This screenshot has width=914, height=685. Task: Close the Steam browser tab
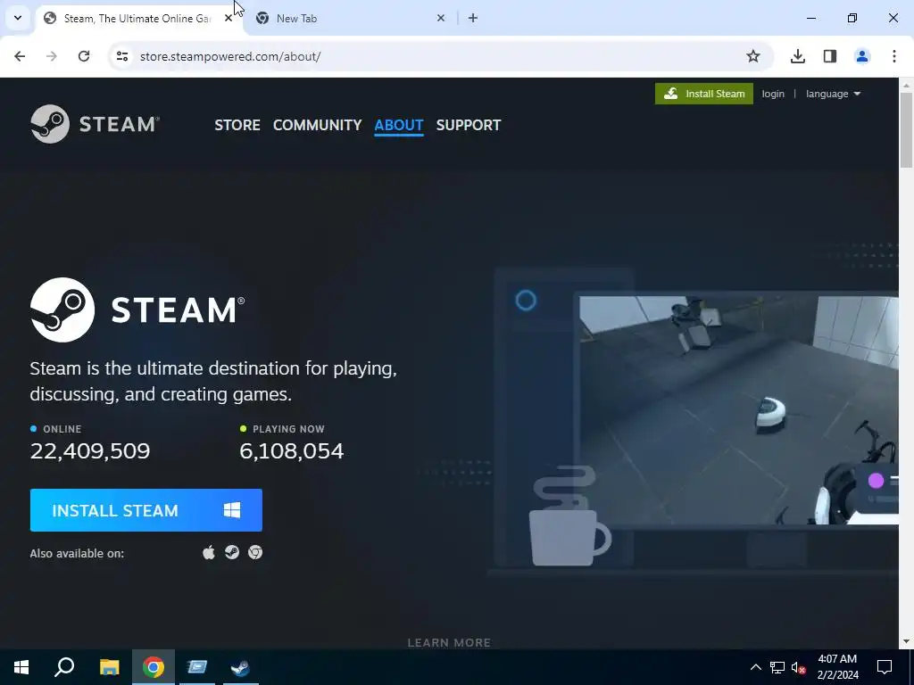228,19
